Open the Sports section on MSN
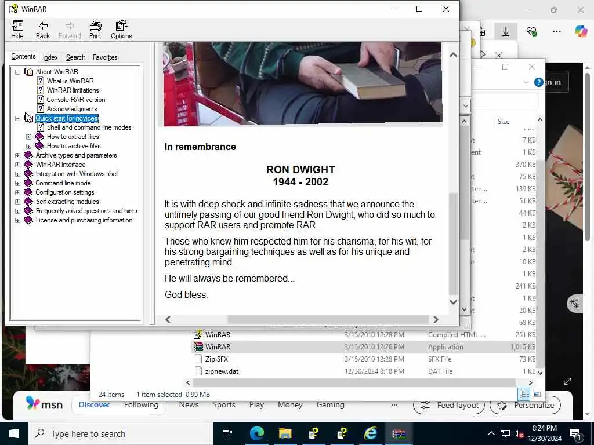594x445 pixels. pyautogui.click(x=223, y=405)
